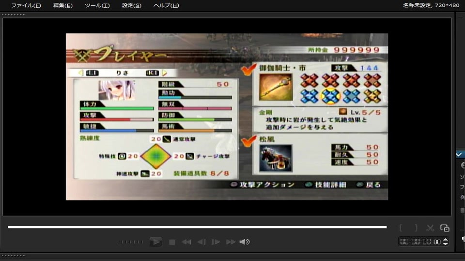Screen dimensions: 465x261
Task: Set mark-out with the right bracket icon
Action: tap(416, 228)
